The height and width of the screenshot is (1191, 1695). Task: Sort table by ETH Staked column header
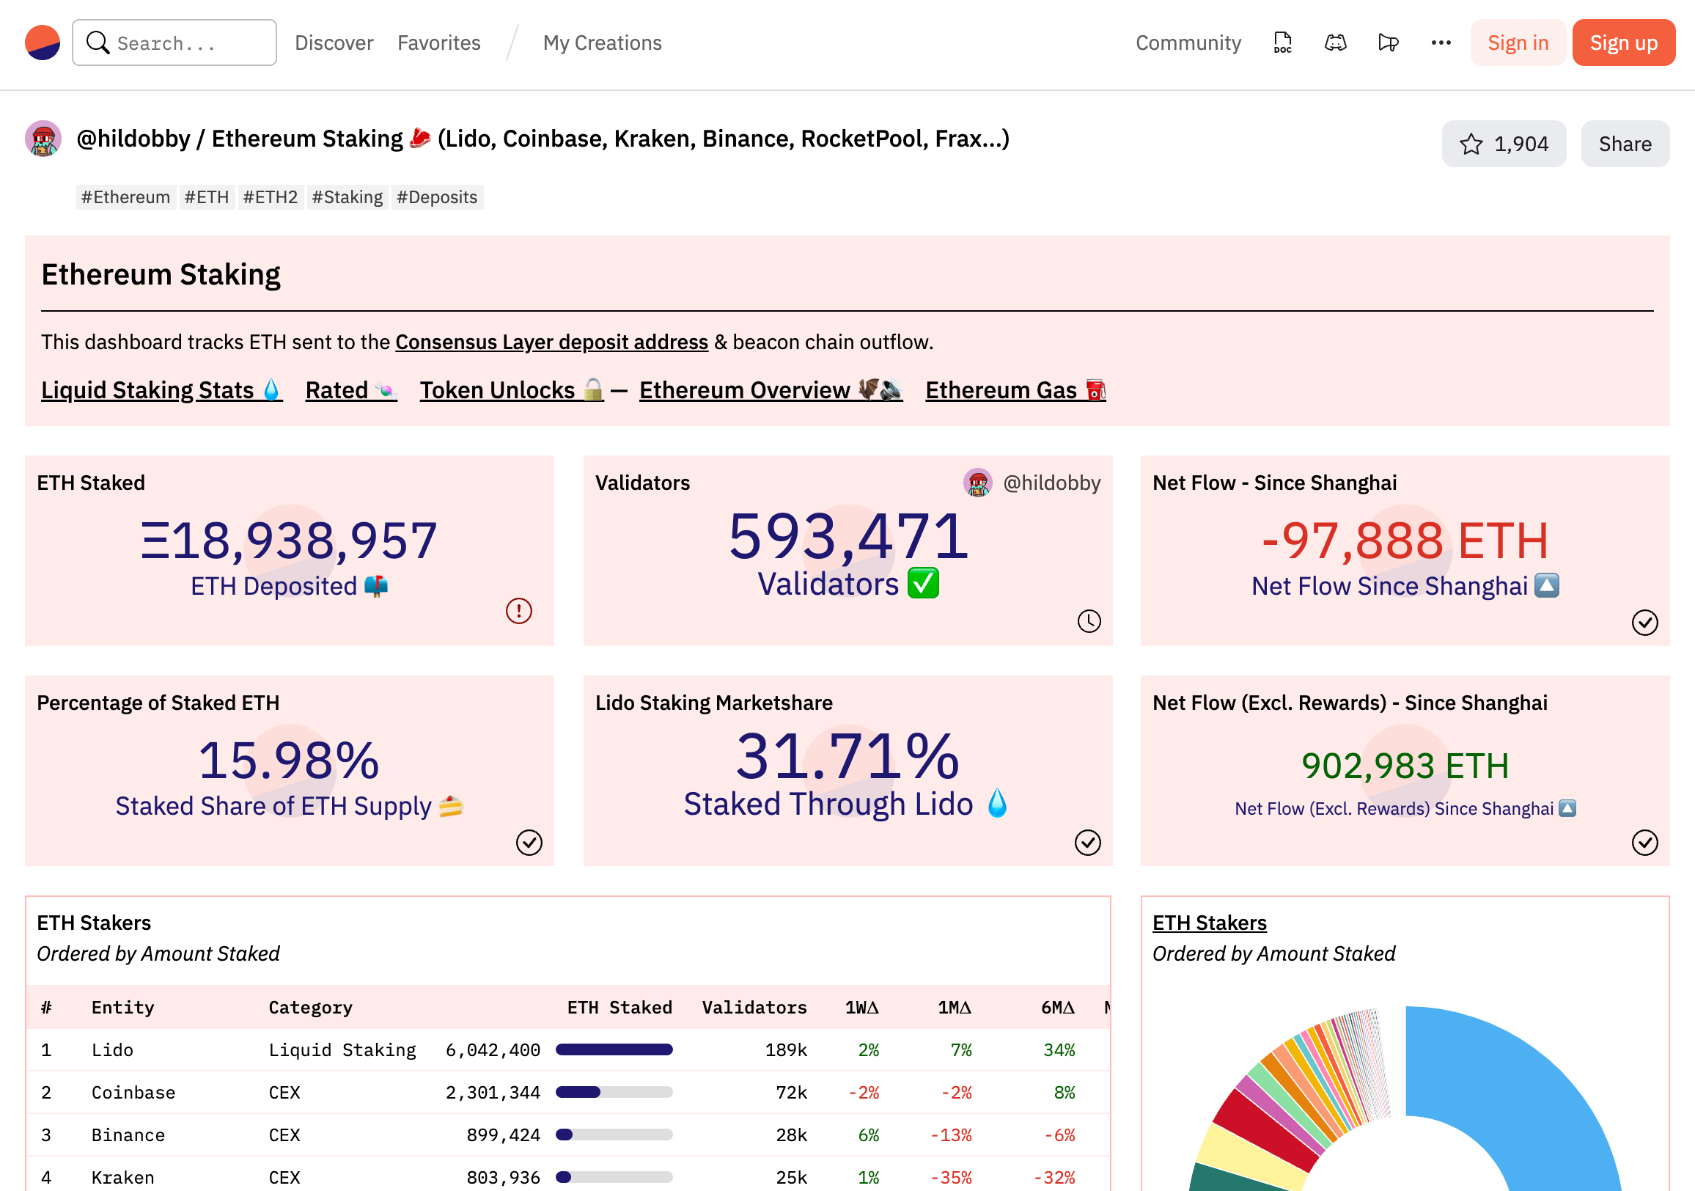[619, 1007]
